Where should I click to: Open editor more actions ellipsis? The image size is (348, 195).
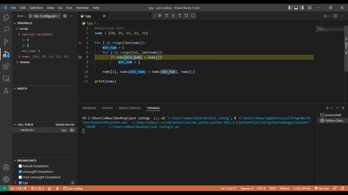[x=342, y=16]
